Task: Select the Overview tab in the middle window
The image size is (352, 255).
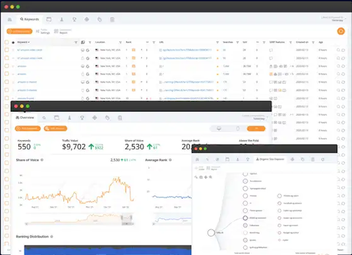Action: (x=24, y=118)
